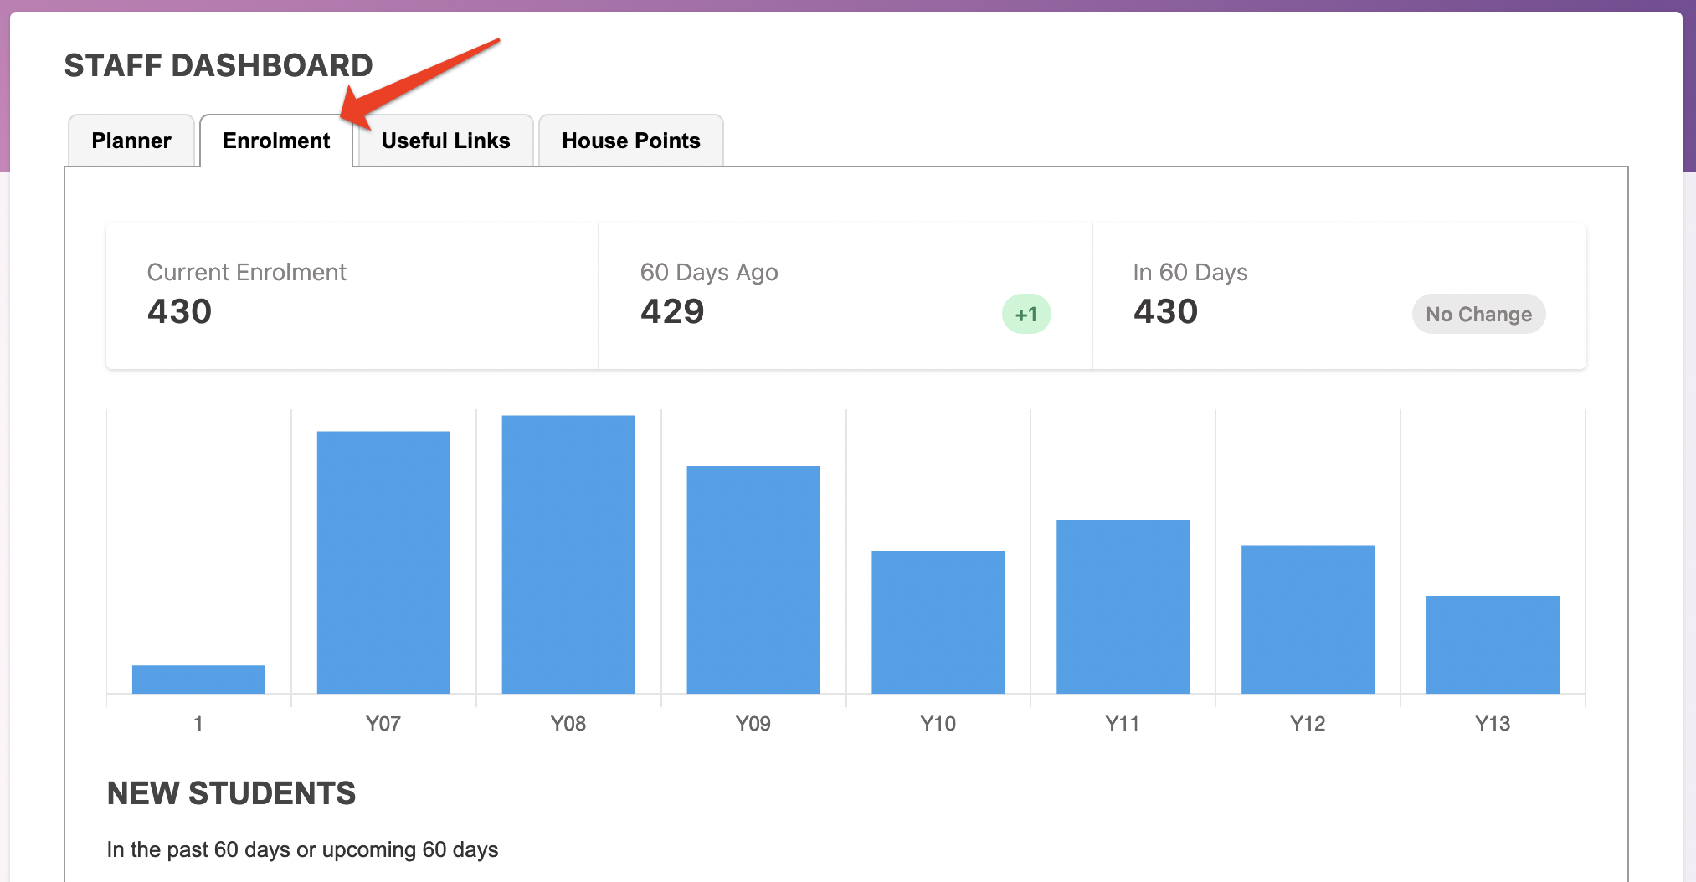This screenshot has width=1696, height=882.
Task: Click the tallest bar for Y08
Action: pyautogui.click(x=568, y=554)
